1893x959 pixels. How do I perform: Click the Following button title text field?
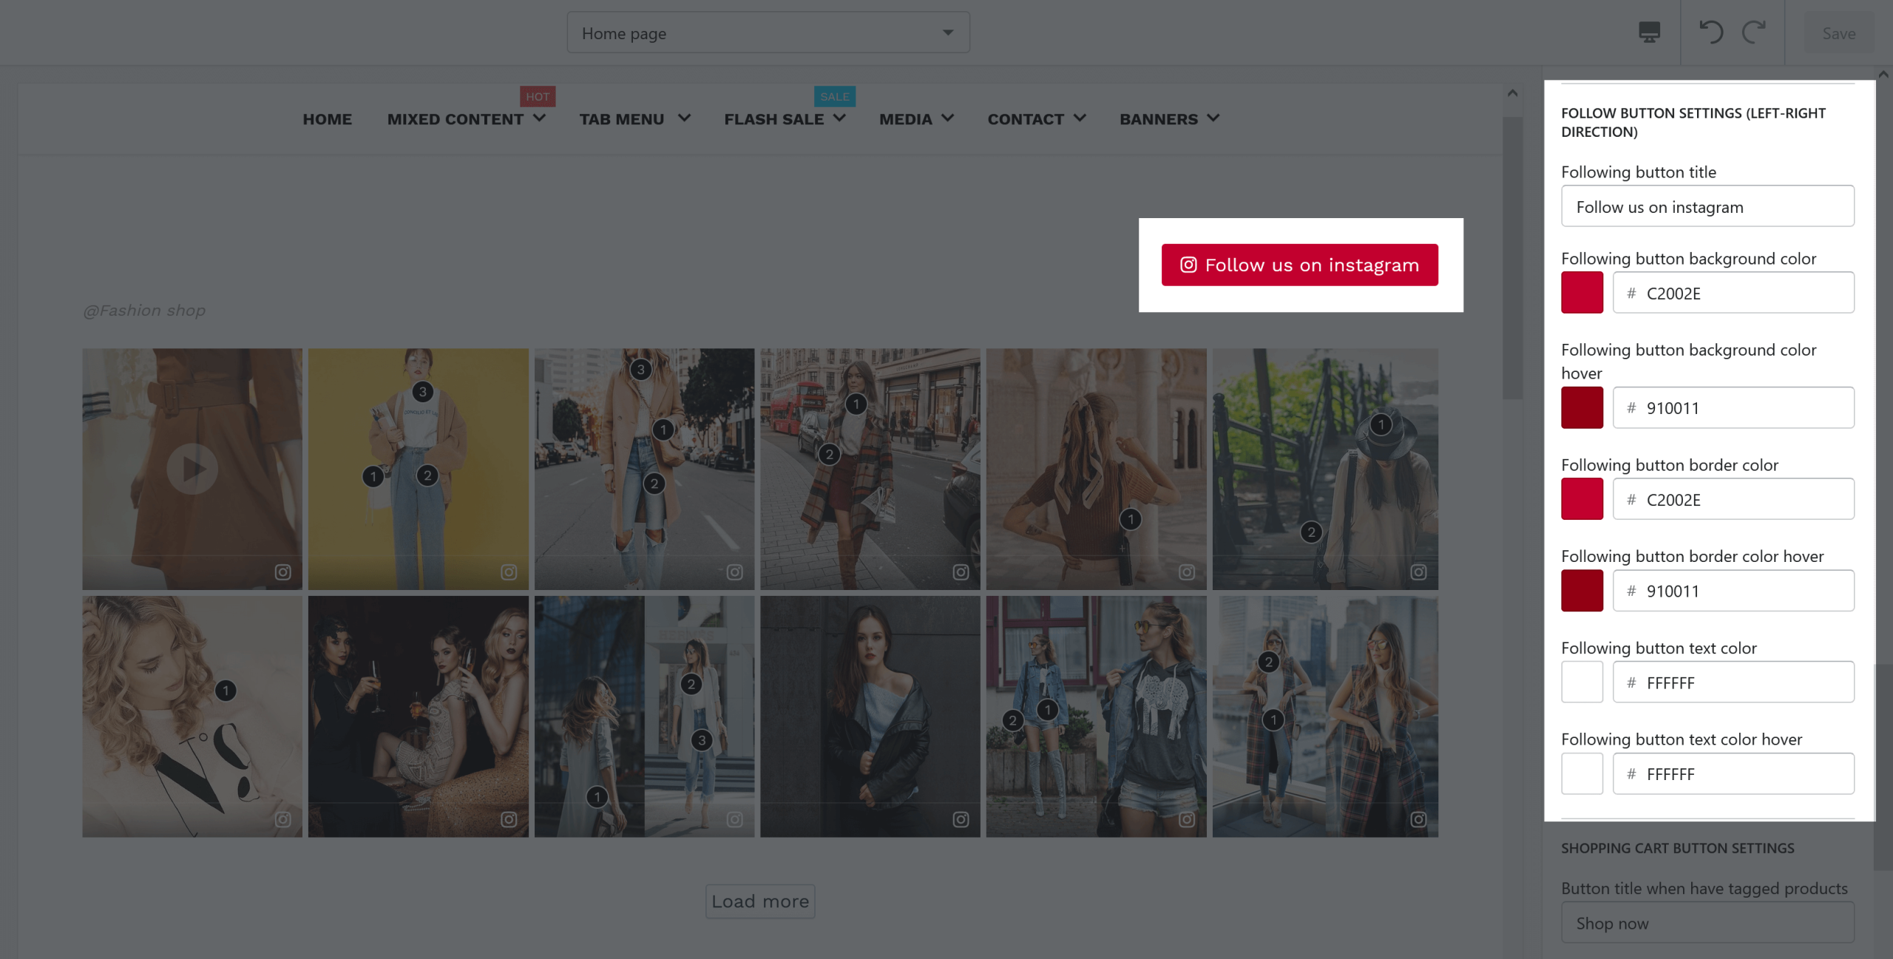point(1707,206)
